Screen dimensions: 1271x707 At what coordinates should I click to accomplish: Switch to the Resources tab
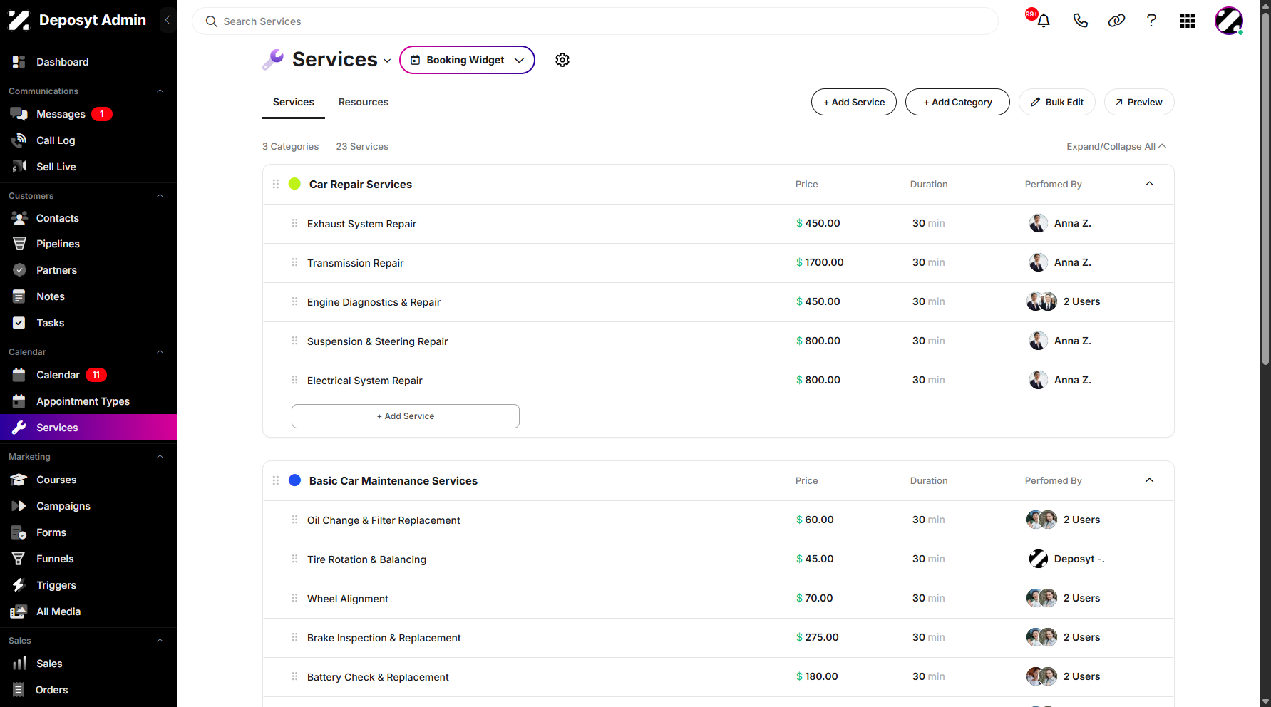click(x=364, y=102)
